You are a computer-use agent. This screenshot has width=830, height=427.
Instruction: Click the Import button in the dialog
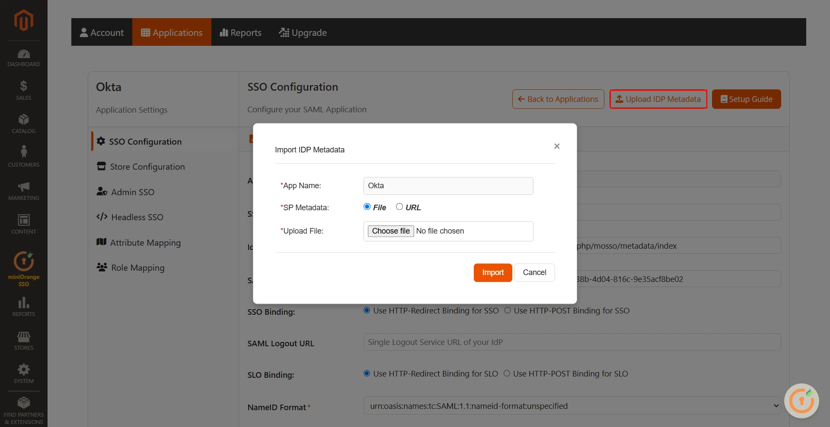tap(492, 272)
